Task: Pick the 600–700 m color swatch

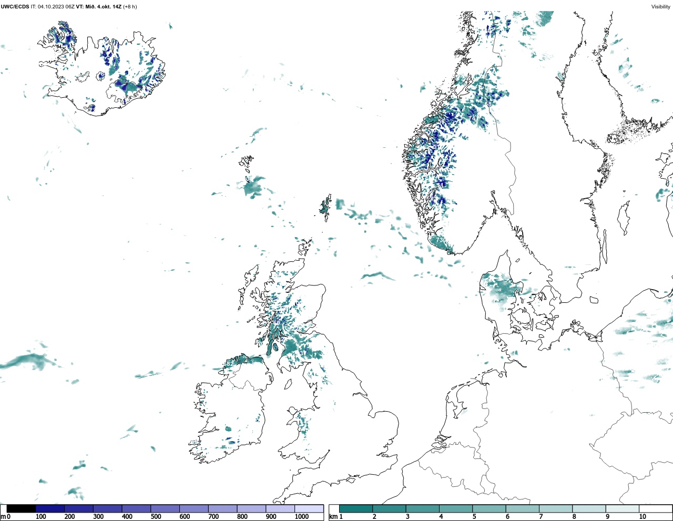Action: [x=194, y=509]
